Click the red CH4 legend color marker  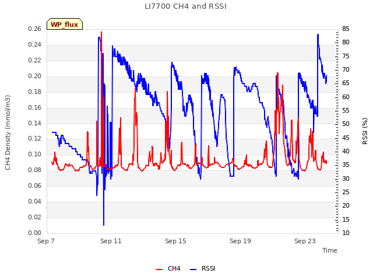tap(159, 269)
